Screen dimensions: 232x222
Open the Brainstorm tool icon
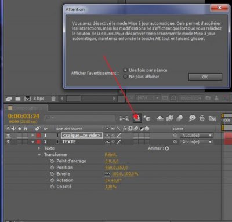pyautogui.click(x=192, y=118)
